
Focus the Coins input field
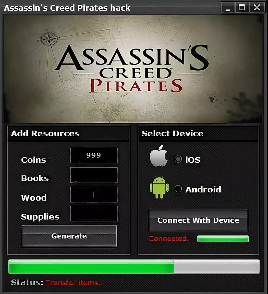pyautogui.click(x=94, y=156)
